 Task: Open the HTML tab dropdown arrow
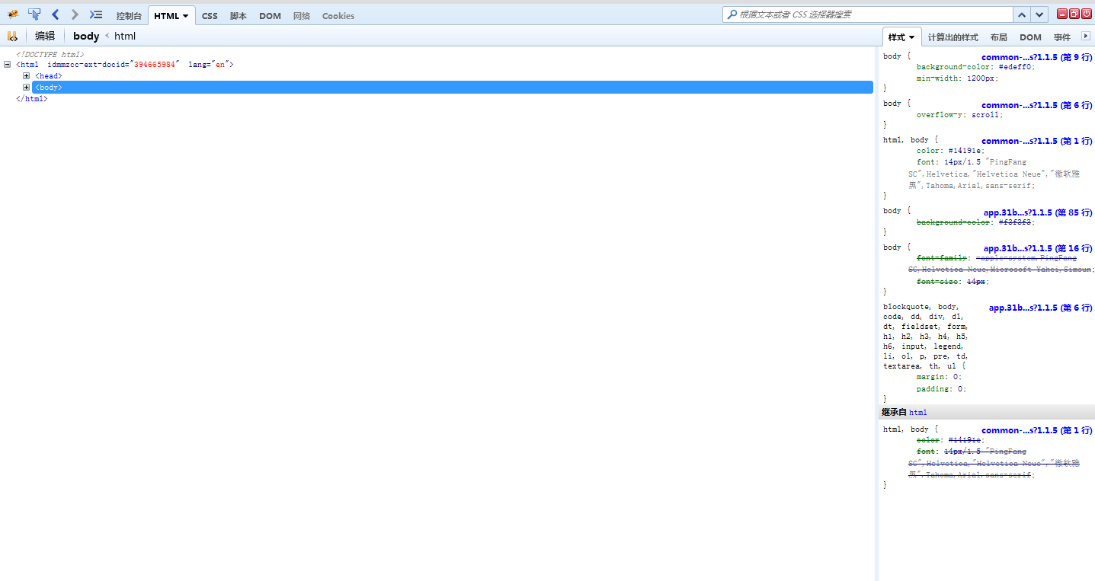[x=185, y=16]
